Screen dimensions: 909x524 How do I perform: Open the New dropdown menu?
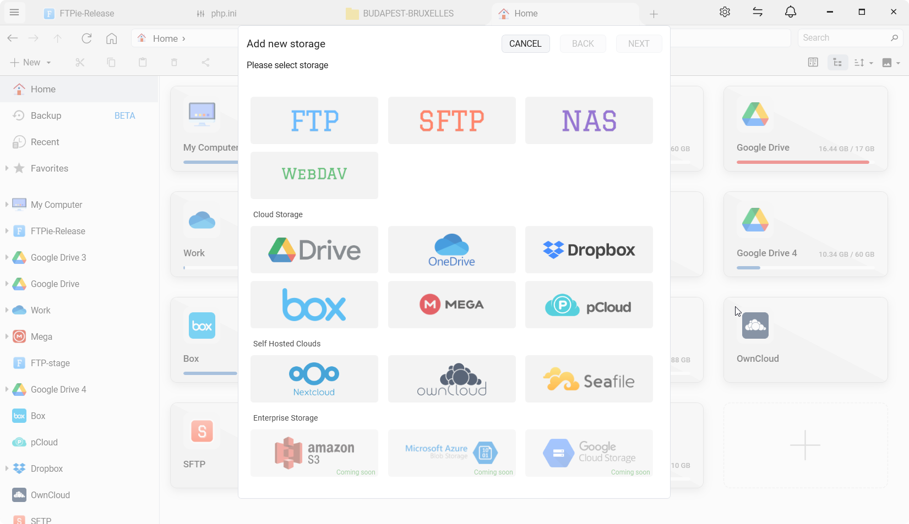[x=31, y=63]
